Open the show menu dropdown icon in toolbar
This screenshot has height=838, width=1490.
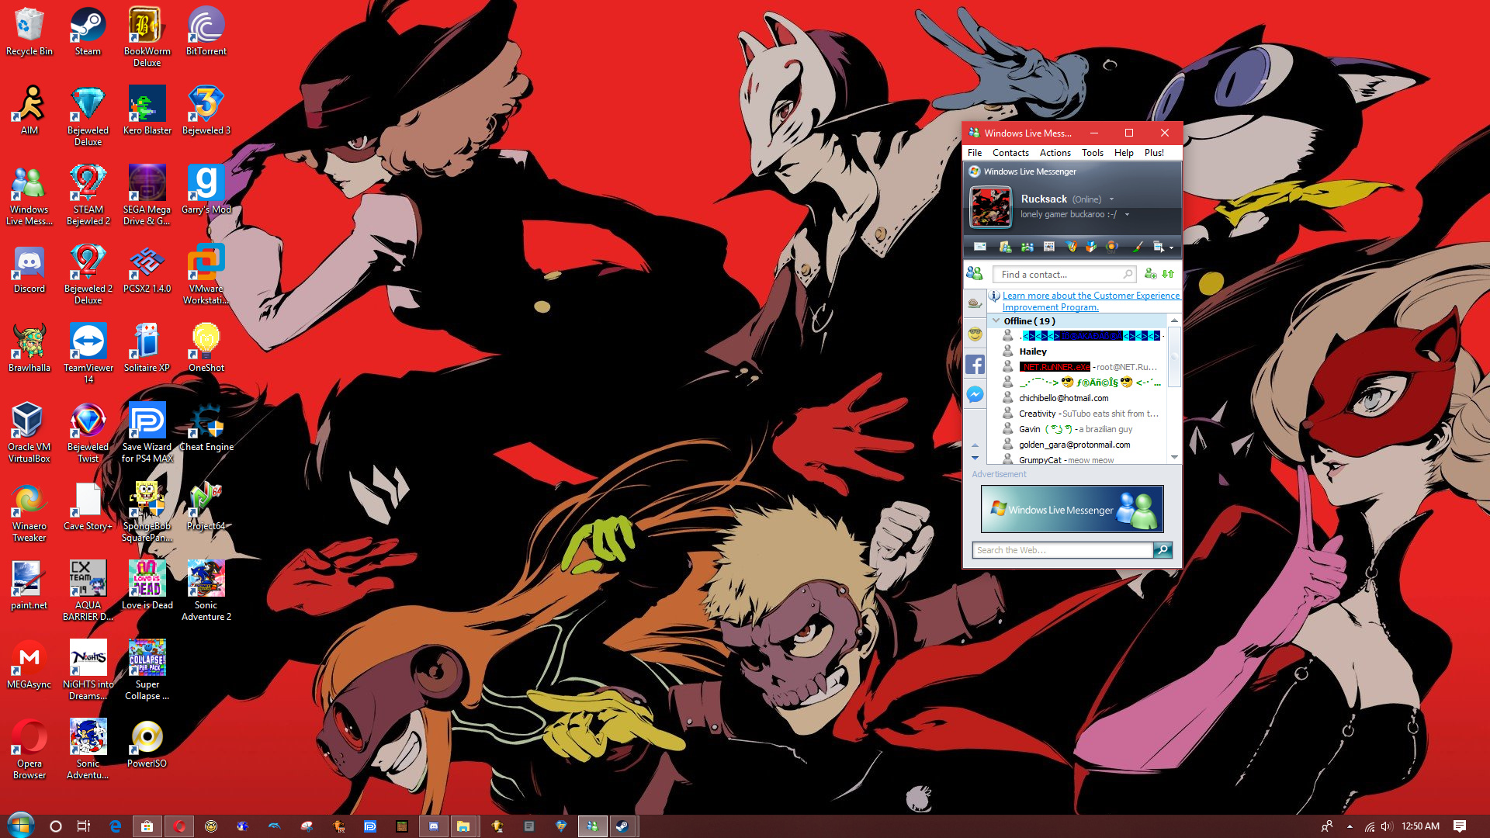(x=1163, y=247)
